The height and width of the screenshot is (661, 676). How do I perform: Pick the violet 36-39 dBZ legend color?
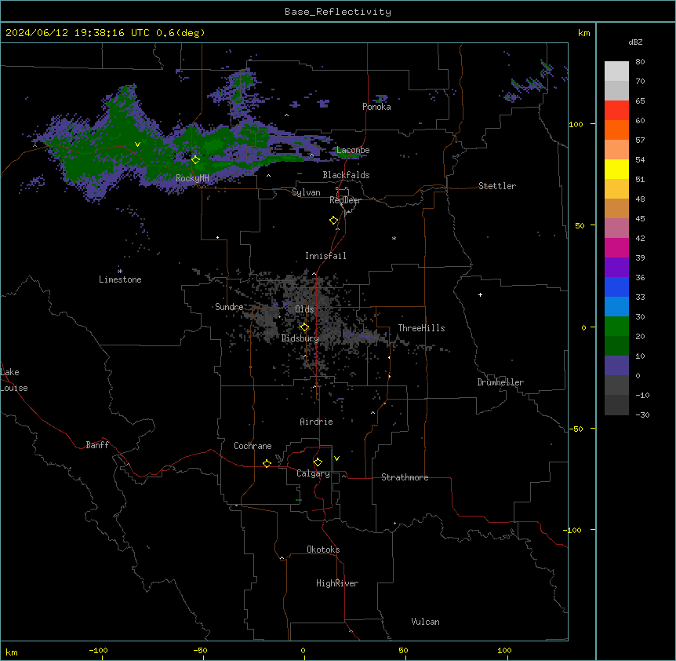616,268
